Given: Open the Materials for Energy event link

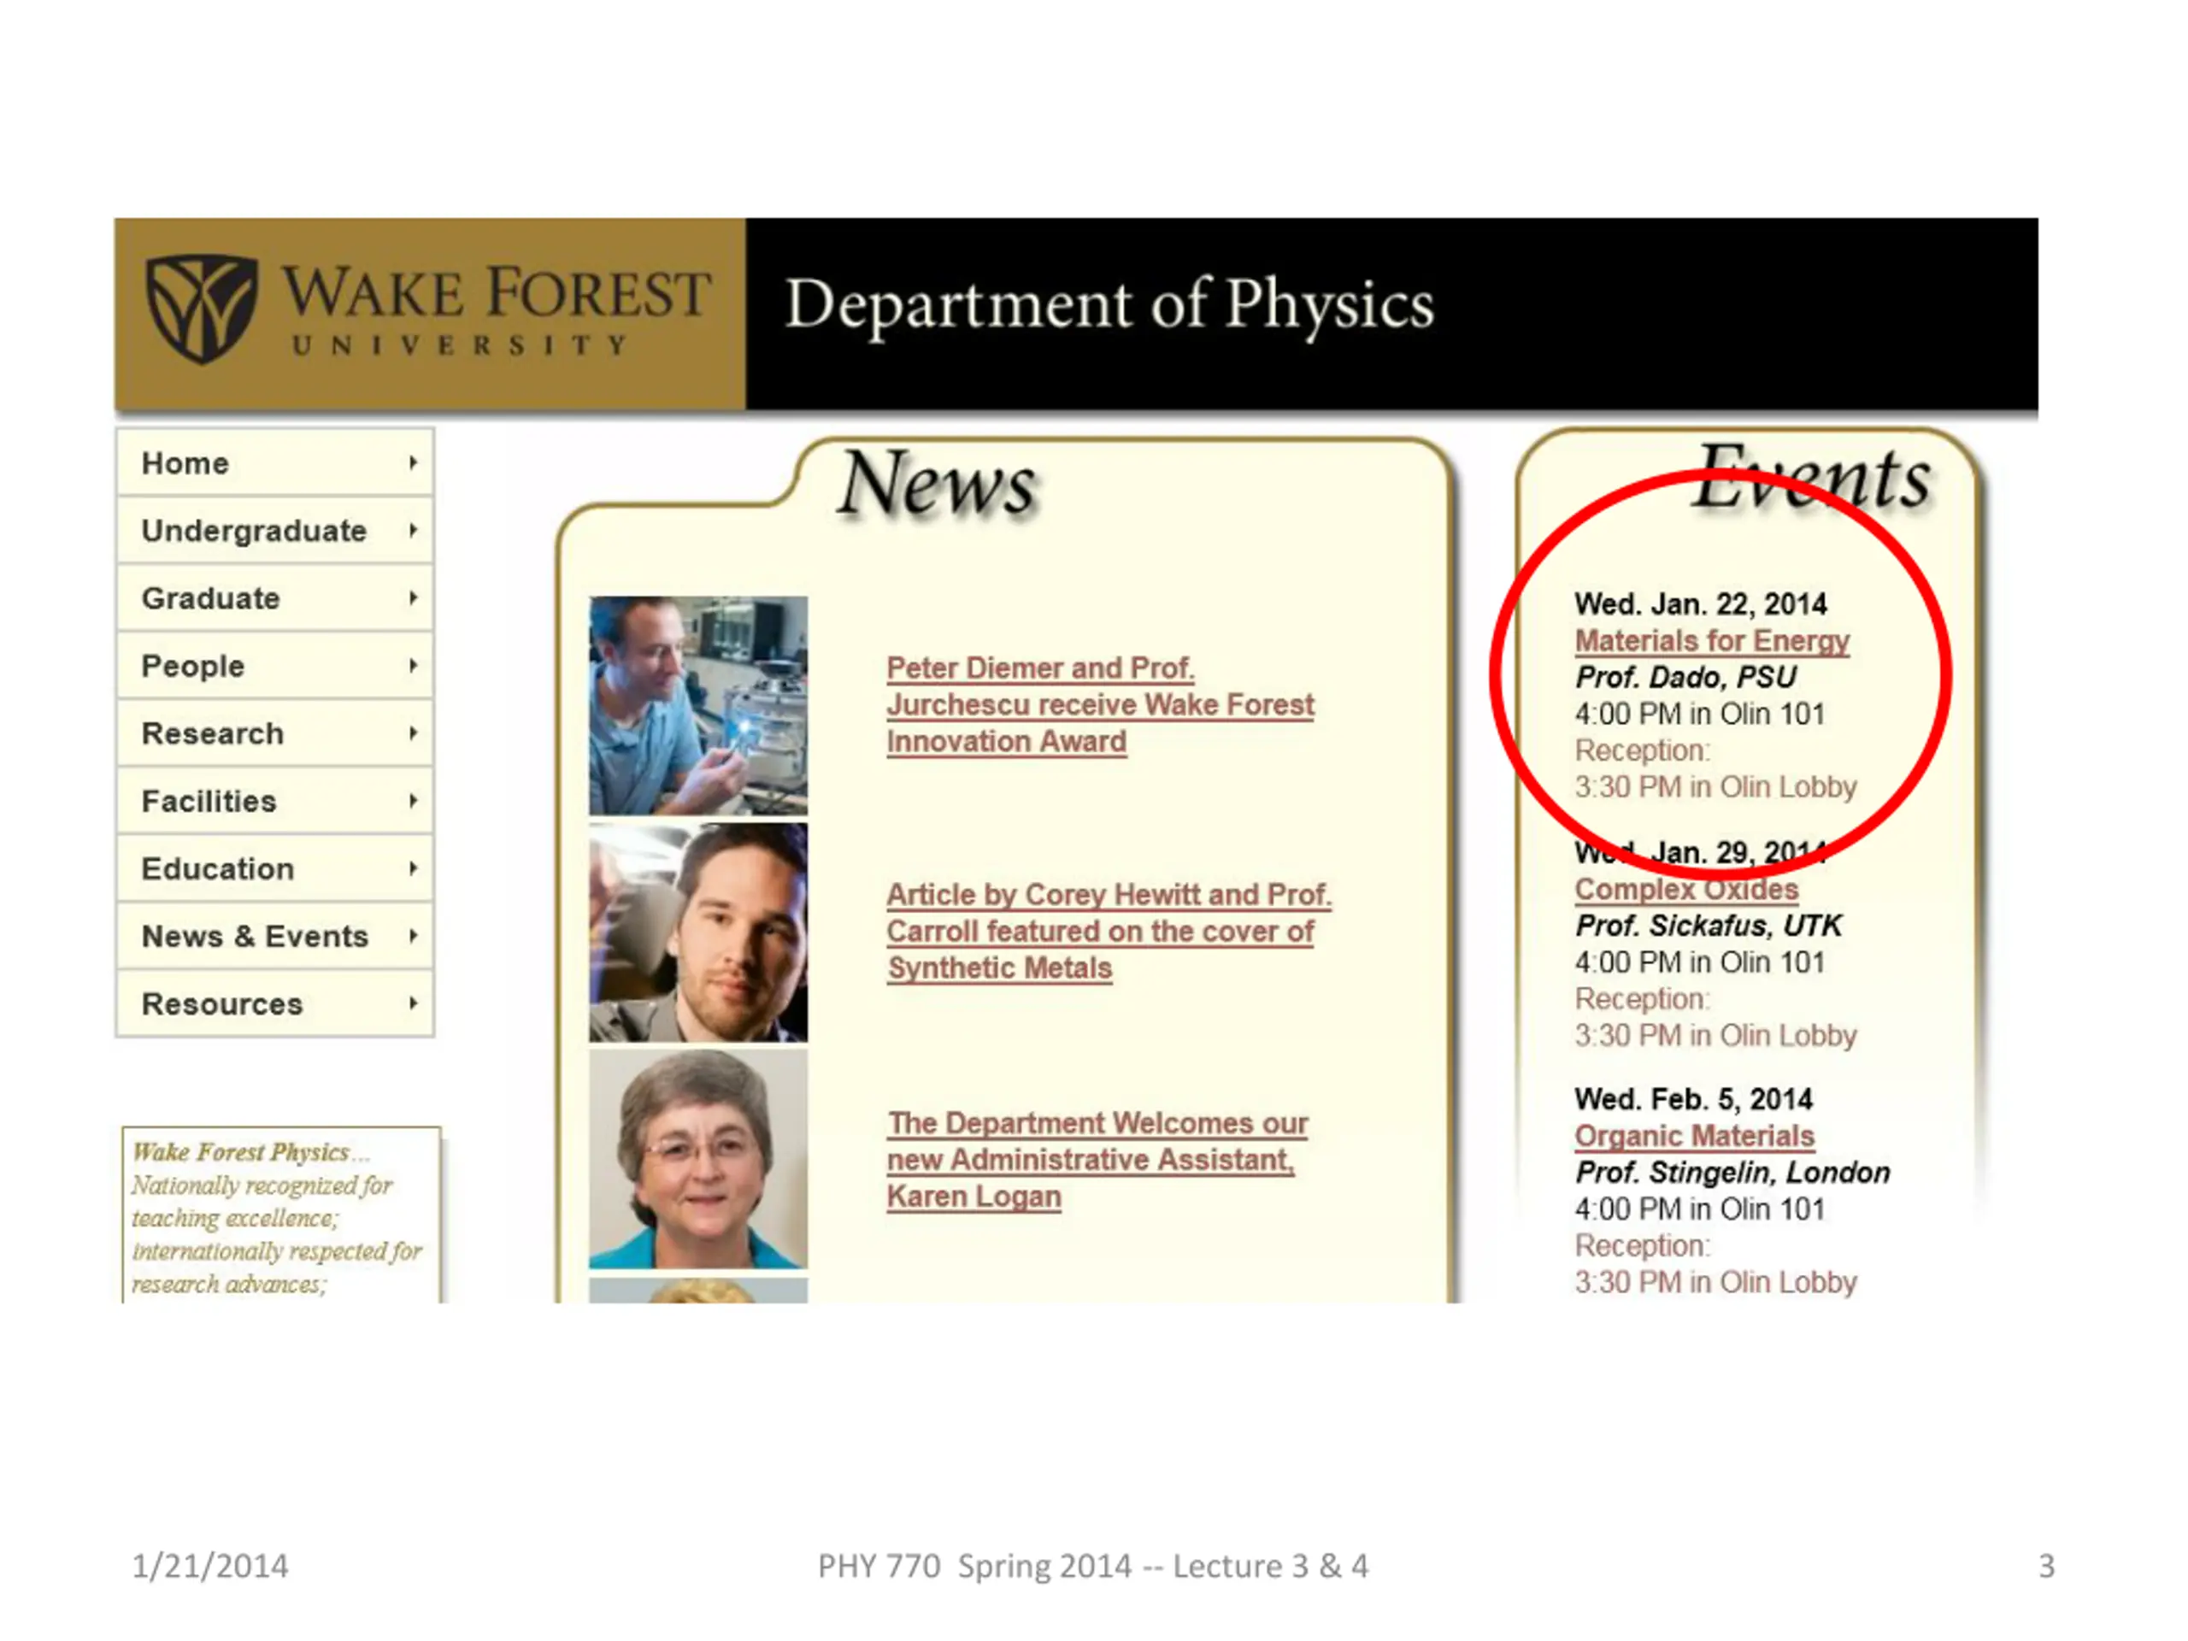Looking at the screenshot, I should 1711,641.
